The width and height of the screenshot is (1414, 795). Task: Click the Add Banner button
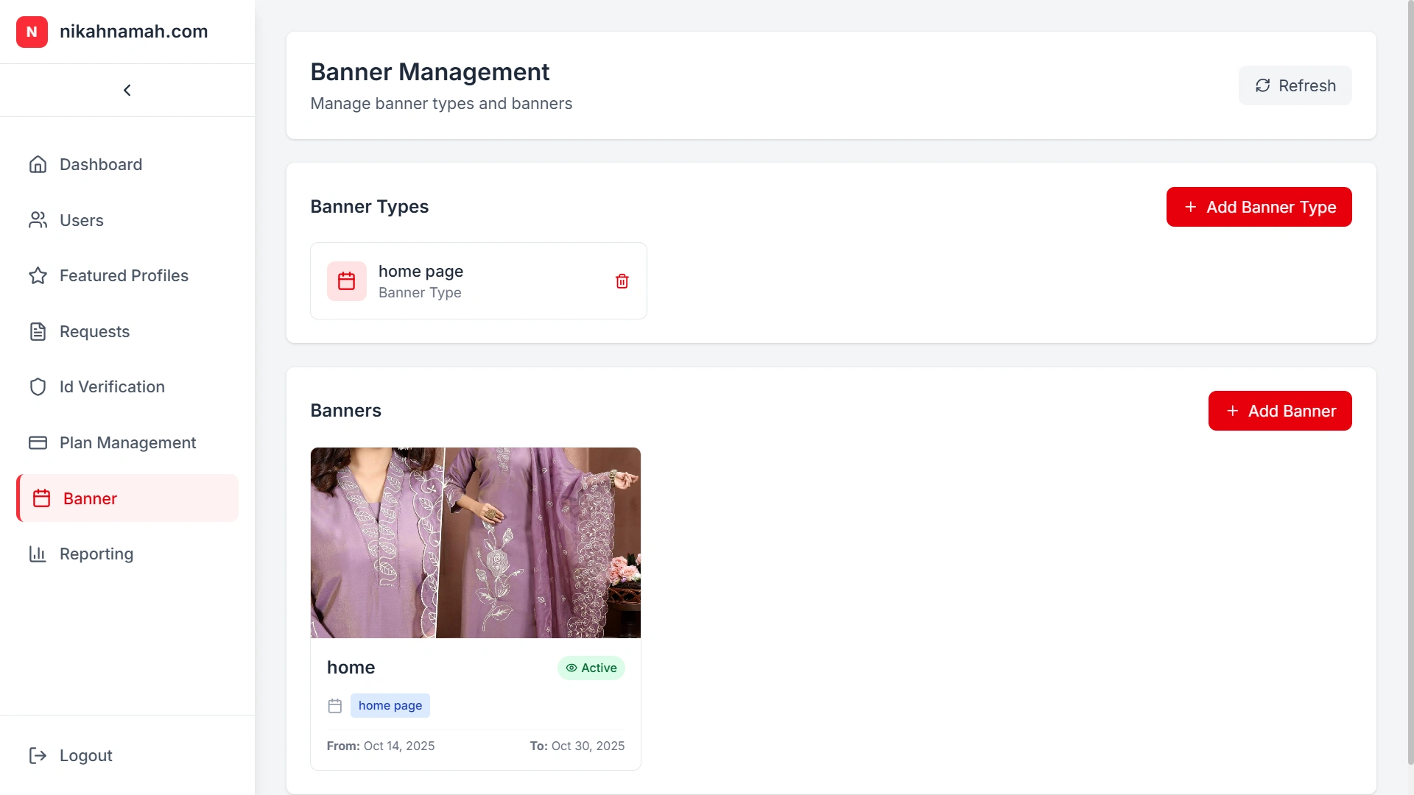pyautogui.click(x=1279, y=411)
